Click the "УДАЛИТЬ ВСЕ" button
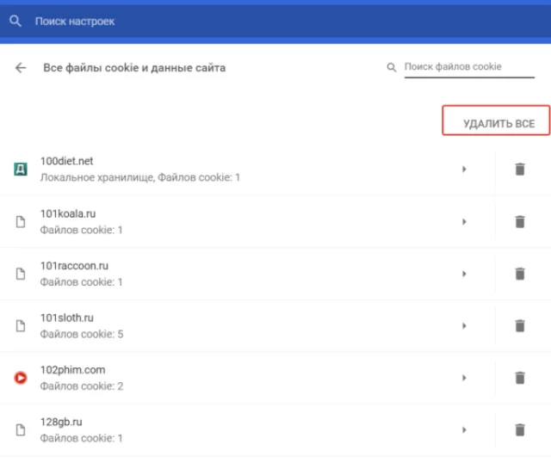551x463 pixels. point(496,120)
